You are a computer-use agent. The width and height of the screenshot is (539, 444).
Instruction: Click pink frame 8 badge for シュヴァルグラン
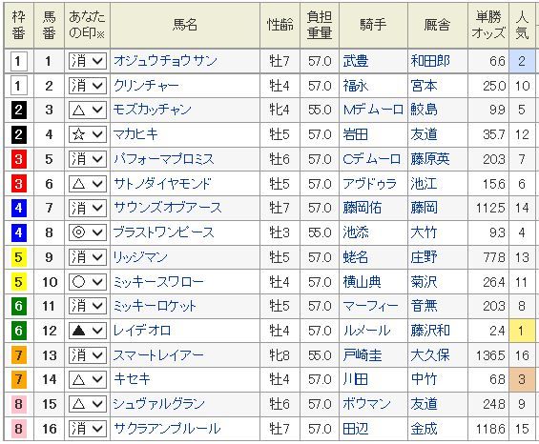coord(18,404)
